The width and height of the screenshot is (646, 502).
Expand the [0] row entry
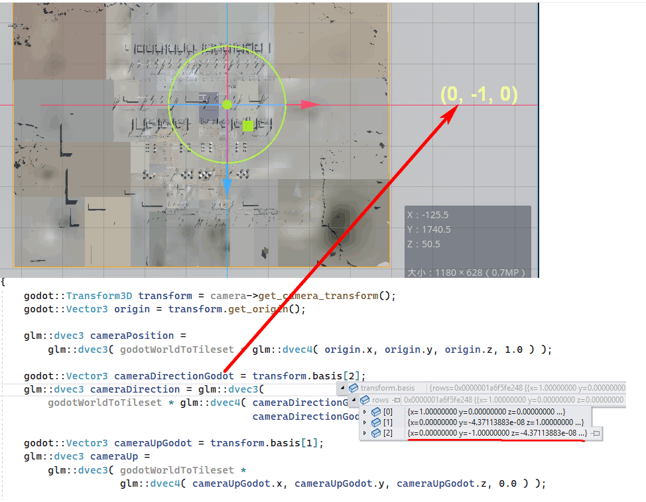pyautogui.click(x=364, y=412)
